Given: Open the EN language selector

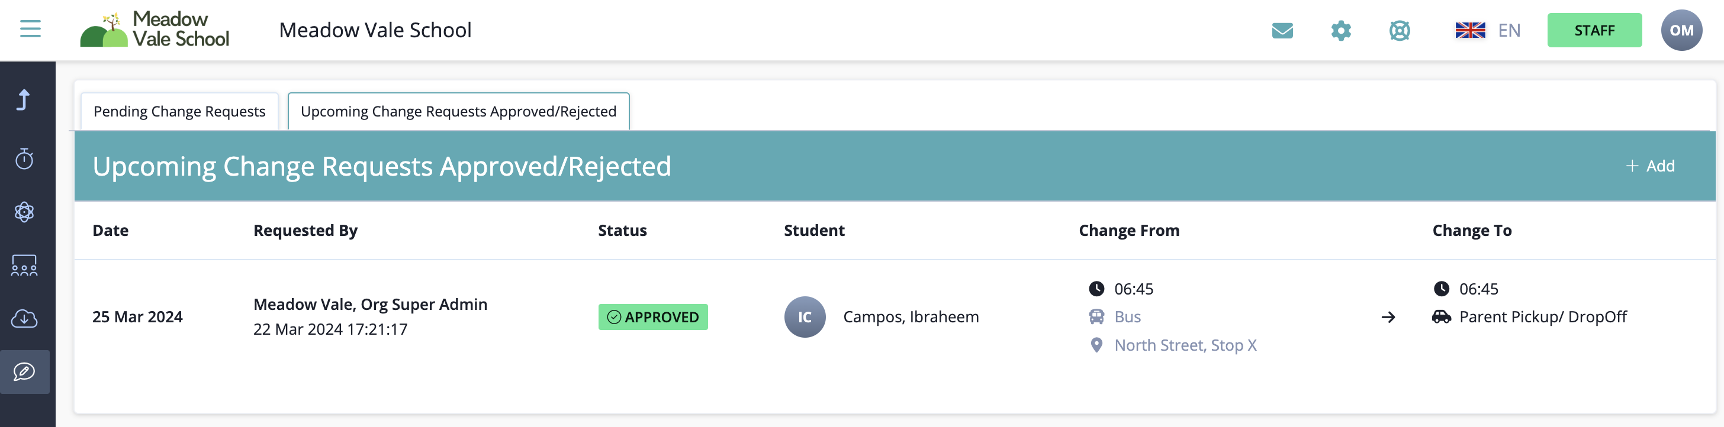Looking at the screenshot, I should point(1487,31).
